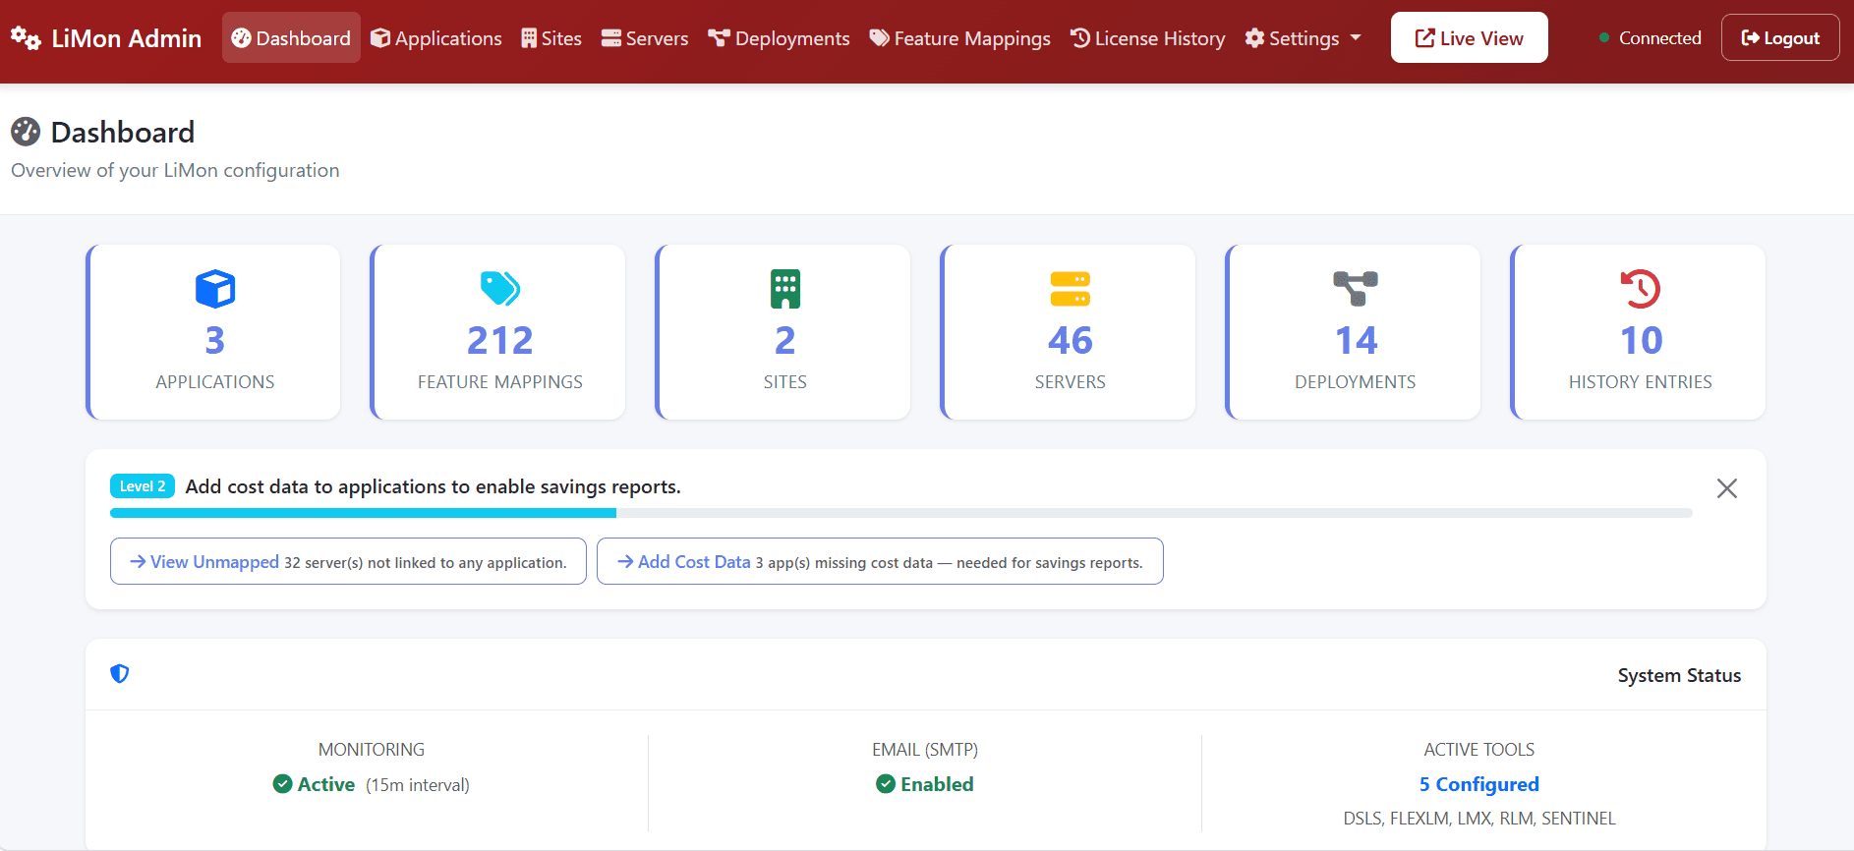Click the (15m interval) text
This screenshot has height=851, width=1854.
coord(418,785)
